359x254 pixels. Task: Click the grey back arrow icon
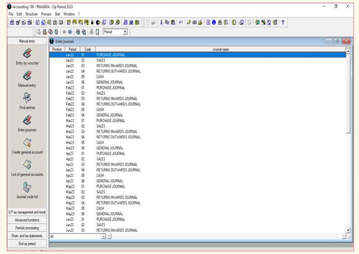[64, 32]
